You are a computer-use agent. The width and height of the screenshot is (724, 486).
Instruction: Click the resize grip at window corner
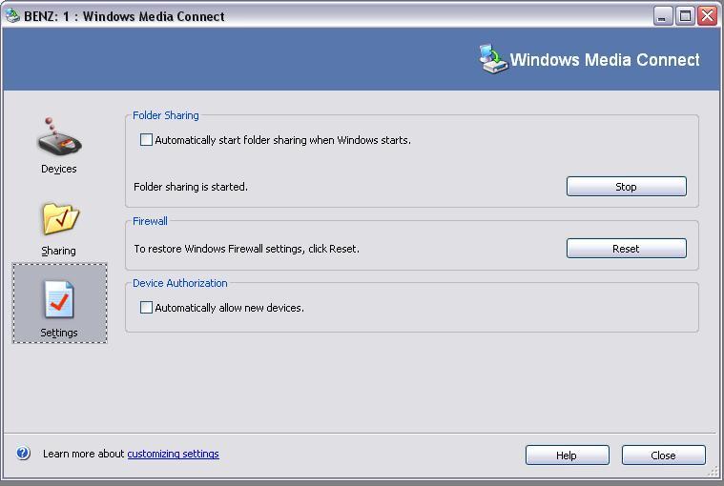(713, 472)
